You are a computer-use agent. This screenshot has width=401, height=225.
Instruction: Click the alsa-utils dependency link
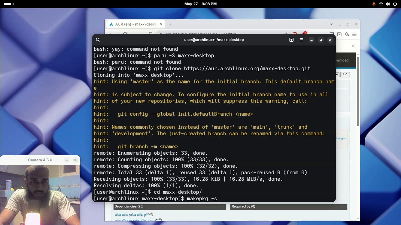point(121,215)
